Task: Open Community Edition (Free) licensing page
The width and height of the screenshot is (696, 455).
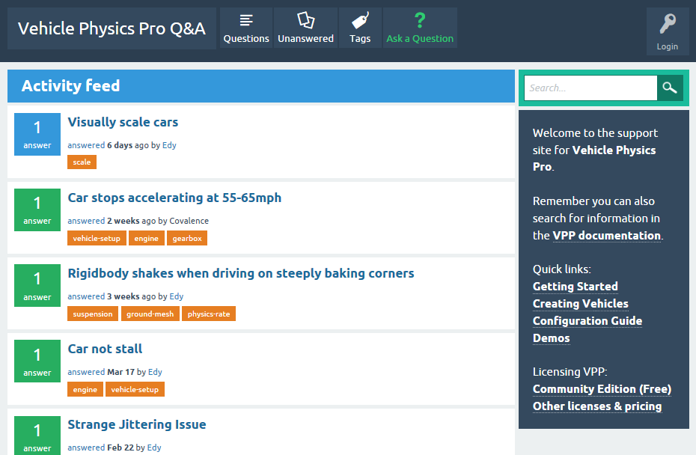Action: [x=601, y=389]
